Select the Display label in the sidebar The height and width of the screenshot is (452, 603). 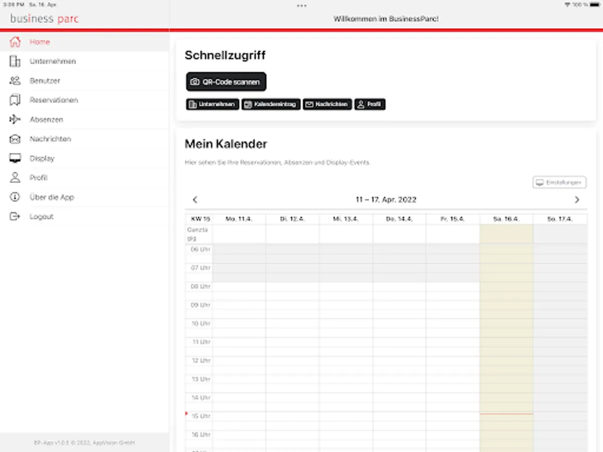click(42, 158)
